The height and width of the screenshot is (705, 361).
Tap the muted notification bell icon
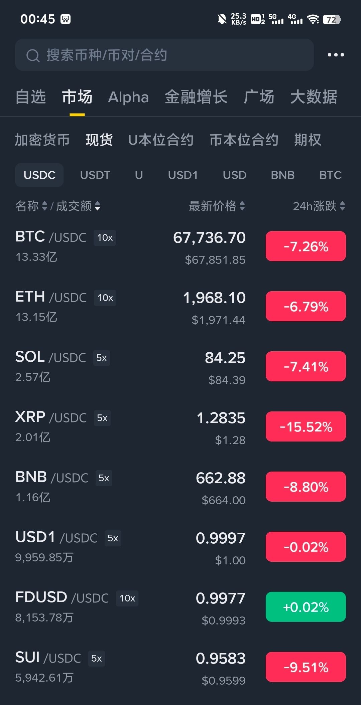221,19
